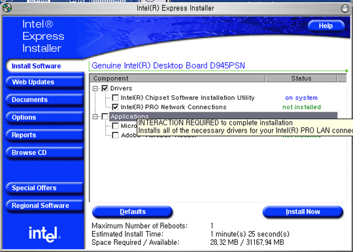
Task: Open the Browse CD section
Action: [44, 153]
